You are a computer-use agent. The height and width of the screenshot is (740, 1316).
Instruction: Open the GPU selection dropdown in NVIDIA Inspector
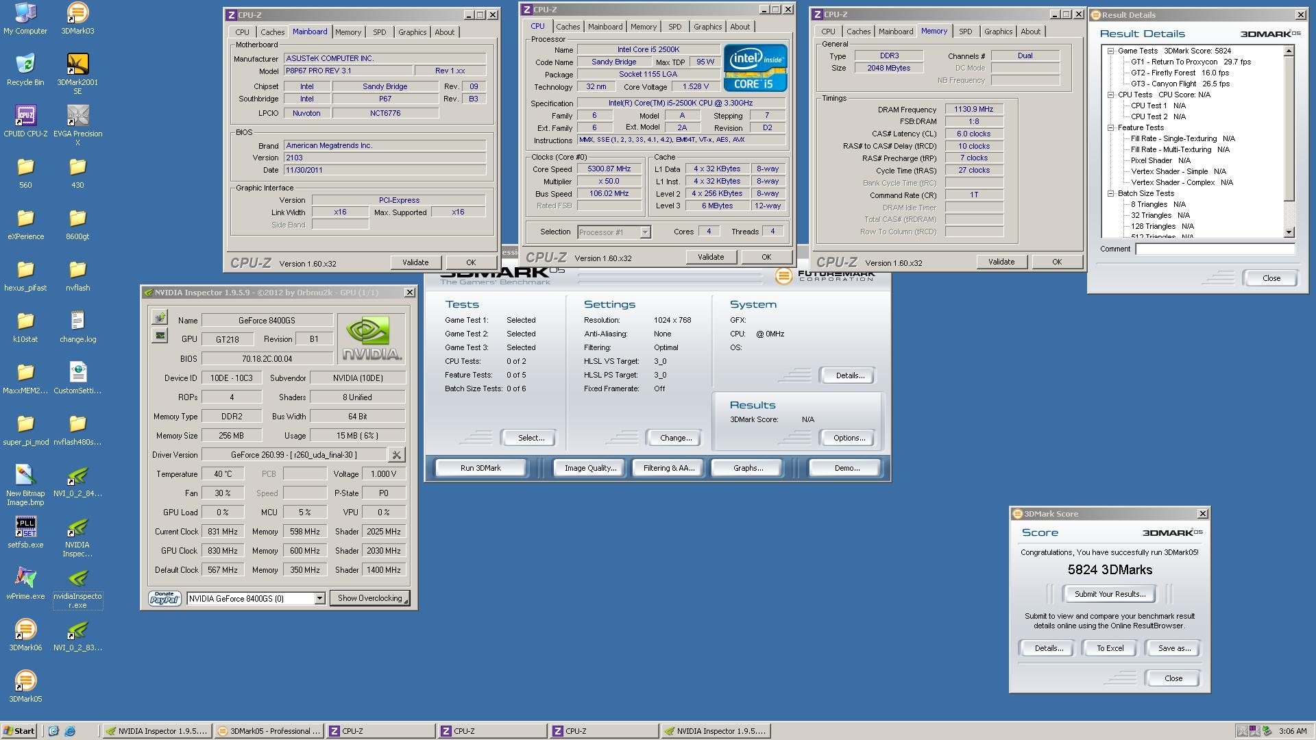319,599
